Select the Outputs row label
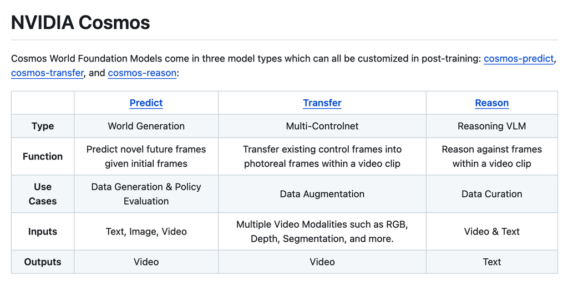Viewport: 568px width, 286px height. point(43,262)
